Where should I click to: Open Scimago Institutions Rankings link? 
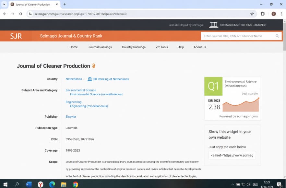(243, 25)
